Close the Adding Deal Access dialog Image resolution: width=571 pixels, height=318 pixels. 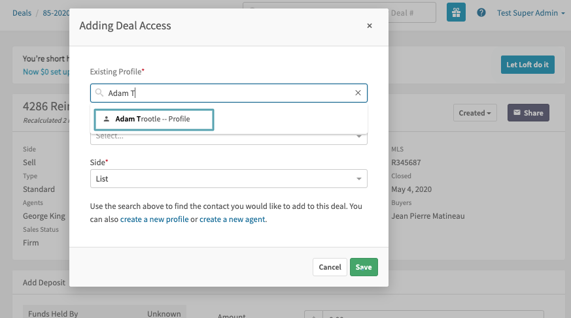tap(370, 26)
